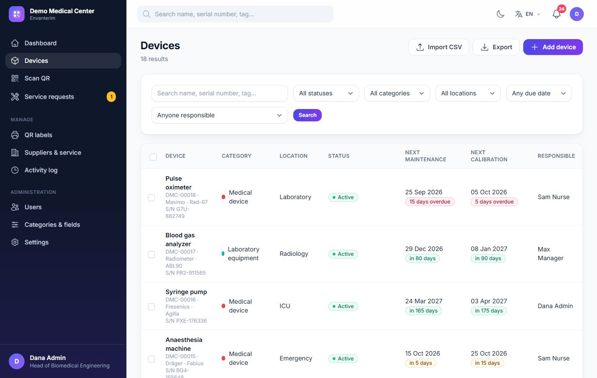Click the QR labels printer icon

[x=15, y=135]
